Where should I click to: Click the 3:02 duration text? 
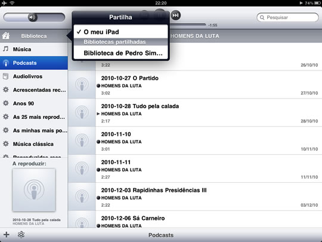106,93
